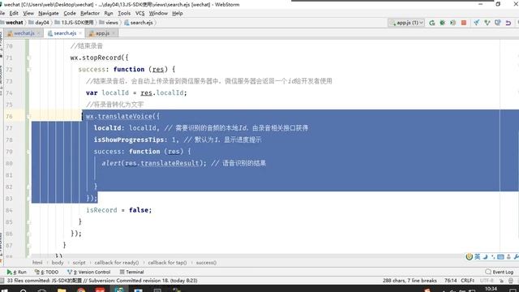Screen dimensions: 519x292
Task: Collapse code fold at line 76
Action: tap(29, 117)
